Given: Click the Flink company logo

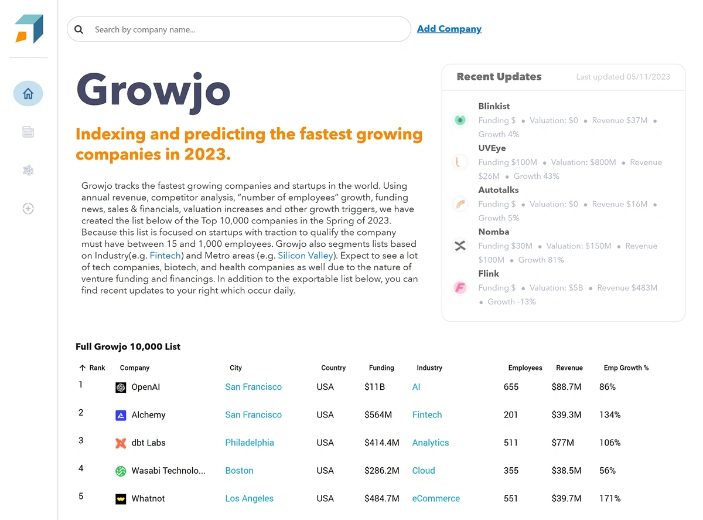Looking at the screenshot, I should [460, 288].
